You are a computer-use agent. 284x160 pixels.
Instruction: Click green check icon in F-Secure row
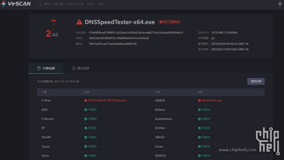[x=86, y=119]
